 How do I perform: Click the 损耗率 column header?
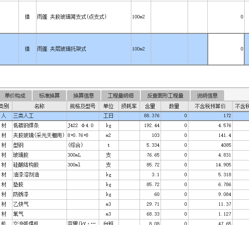click(x=129, y=106)
